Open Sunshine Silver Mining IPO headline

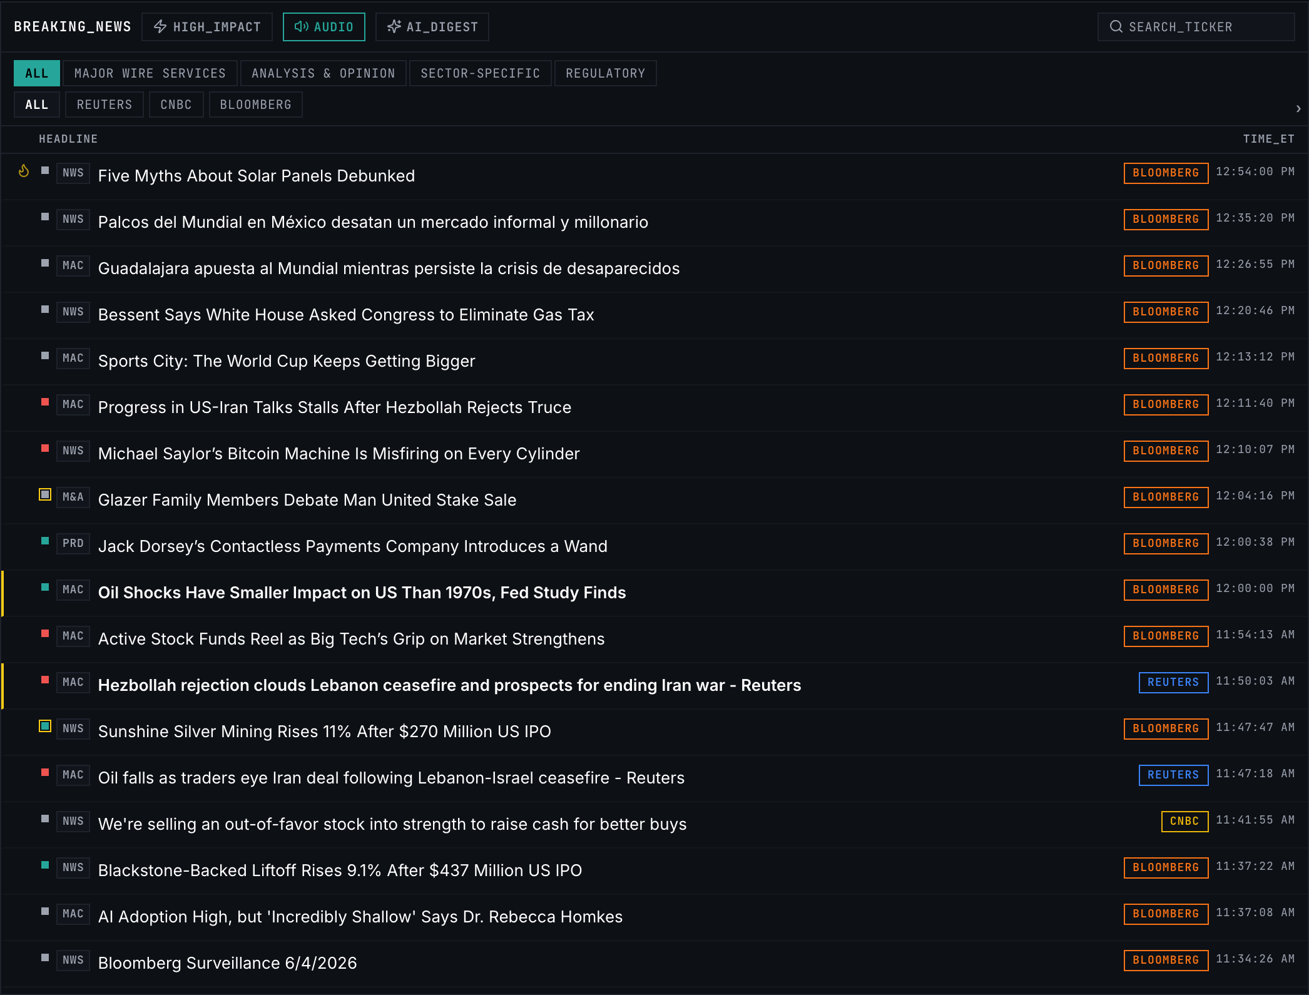pyautogui.click(x=325, y=732)
